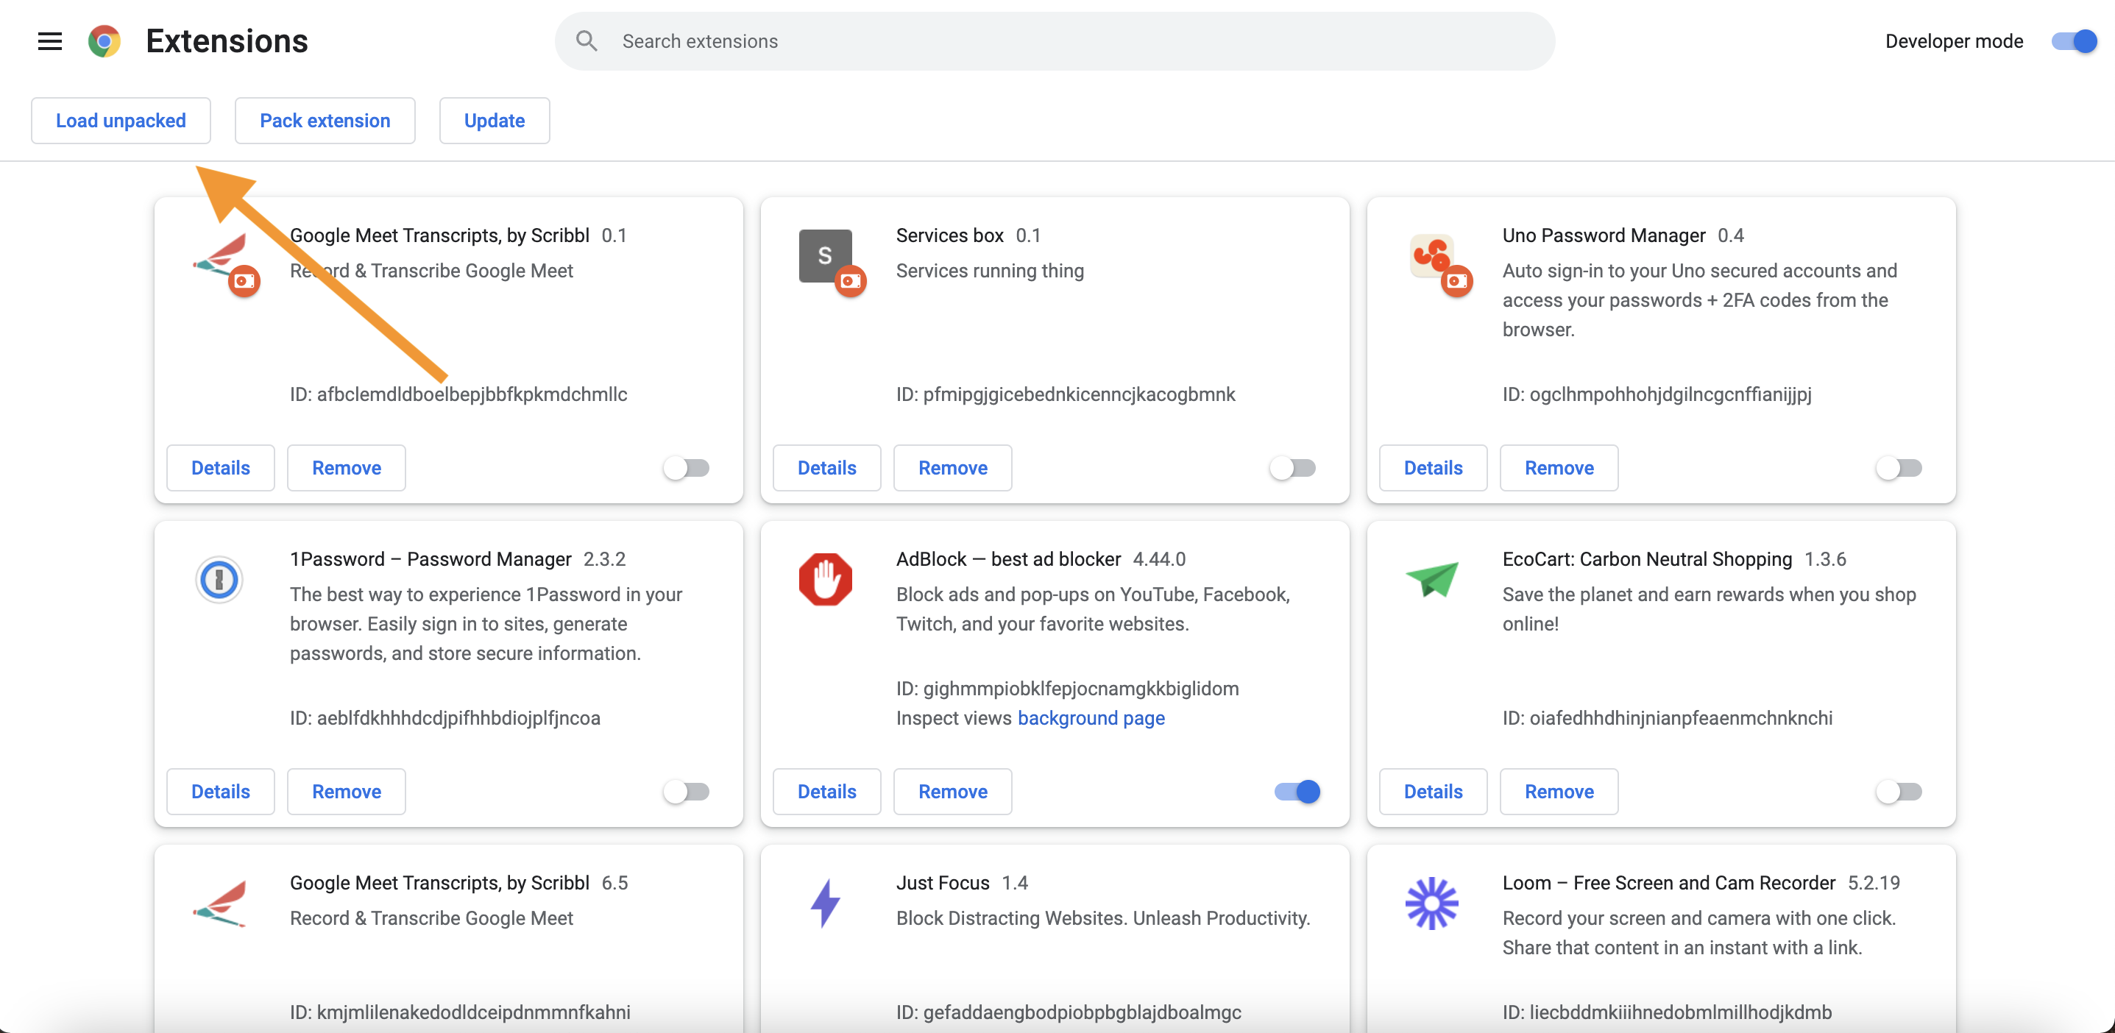Remove Uno Password Manager
The height and width of the screenshot is (1033, 2115).
(x=1559, y=468)
